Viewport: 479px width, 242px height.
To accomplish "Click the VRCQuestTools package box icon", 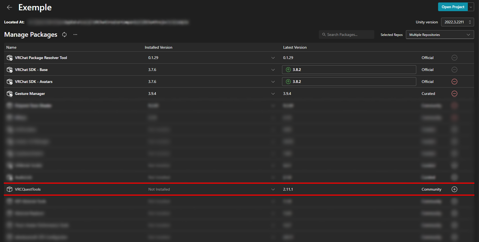I will [x=10, y=189].
